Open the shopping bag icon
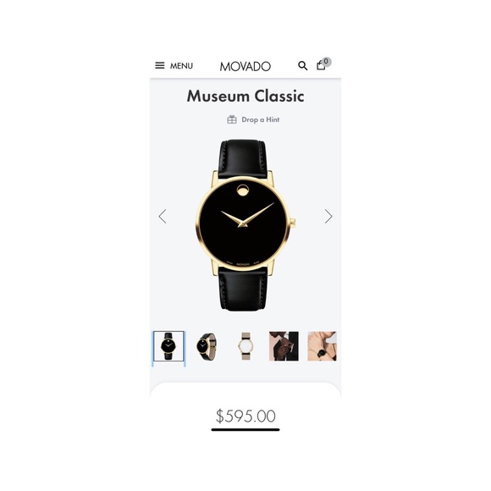491x491 pixels. [x=321, y=65]
